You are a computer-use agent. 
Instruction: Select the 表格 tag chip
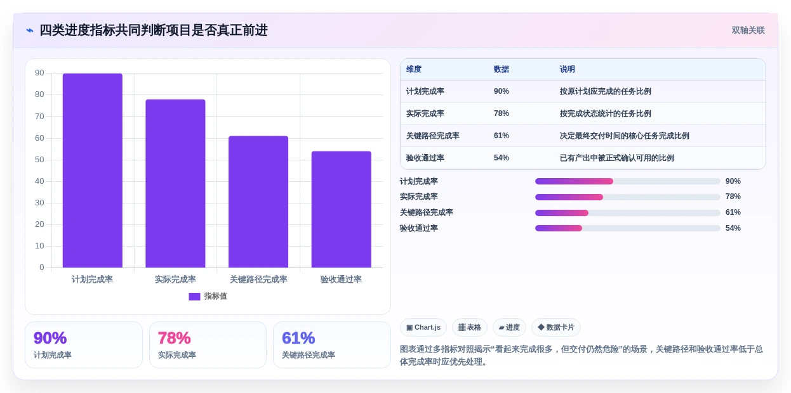point(470,328)
